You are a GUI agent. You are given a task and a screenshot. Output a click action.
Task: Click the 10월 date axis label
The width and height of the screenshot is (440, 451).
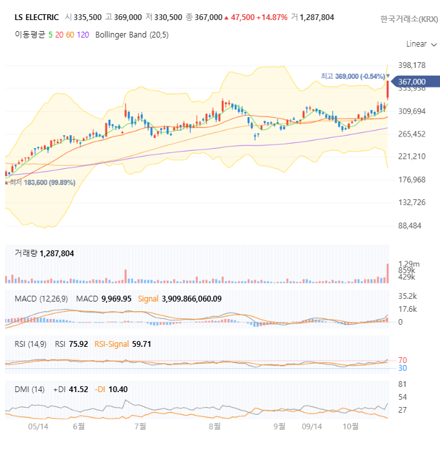point(350,426)
